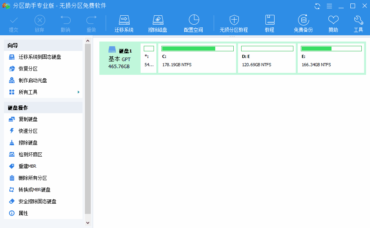
Task: Click the convert icon beside 转换成MBR硬盘
Action: tap(11, 190)
